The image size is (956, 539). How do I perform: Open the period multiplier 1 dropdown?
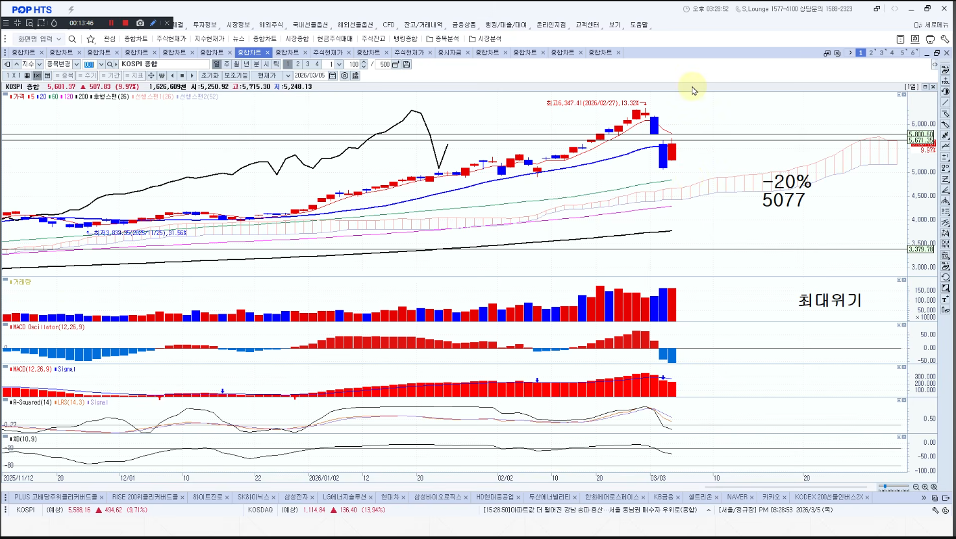pos(339,64)
